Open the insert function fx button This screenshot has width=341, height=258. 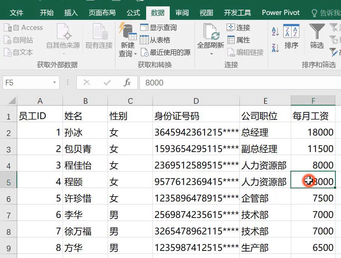click(127, 83)
